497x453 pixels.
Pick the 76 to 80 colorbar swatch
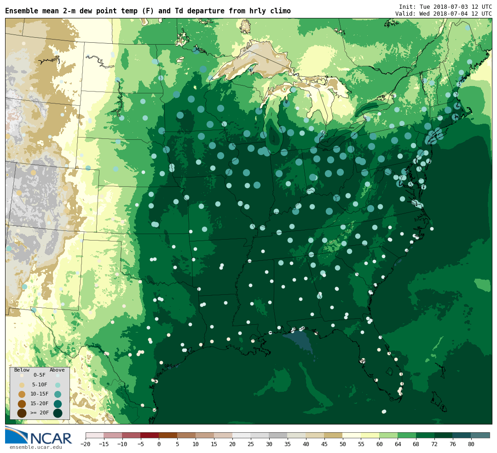[462, 435]
